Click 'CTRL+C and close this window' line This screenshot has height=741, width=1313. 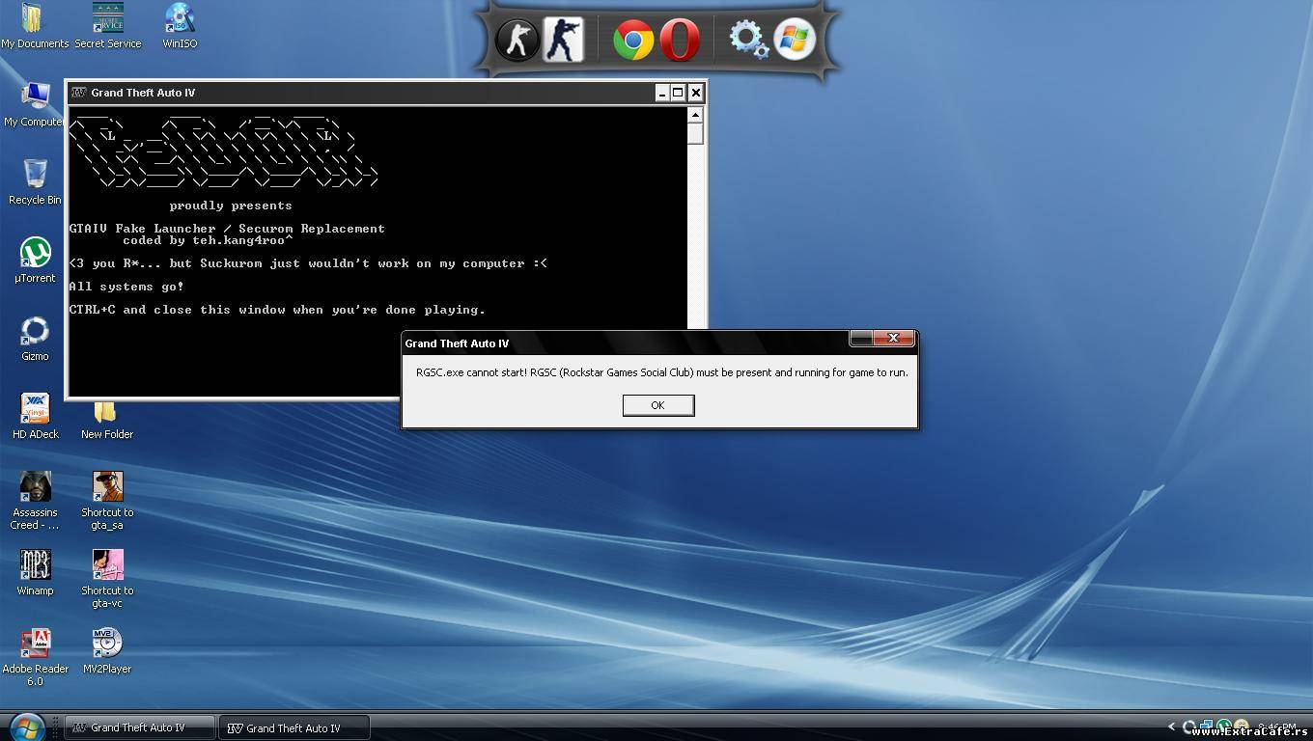pos(277,310)
